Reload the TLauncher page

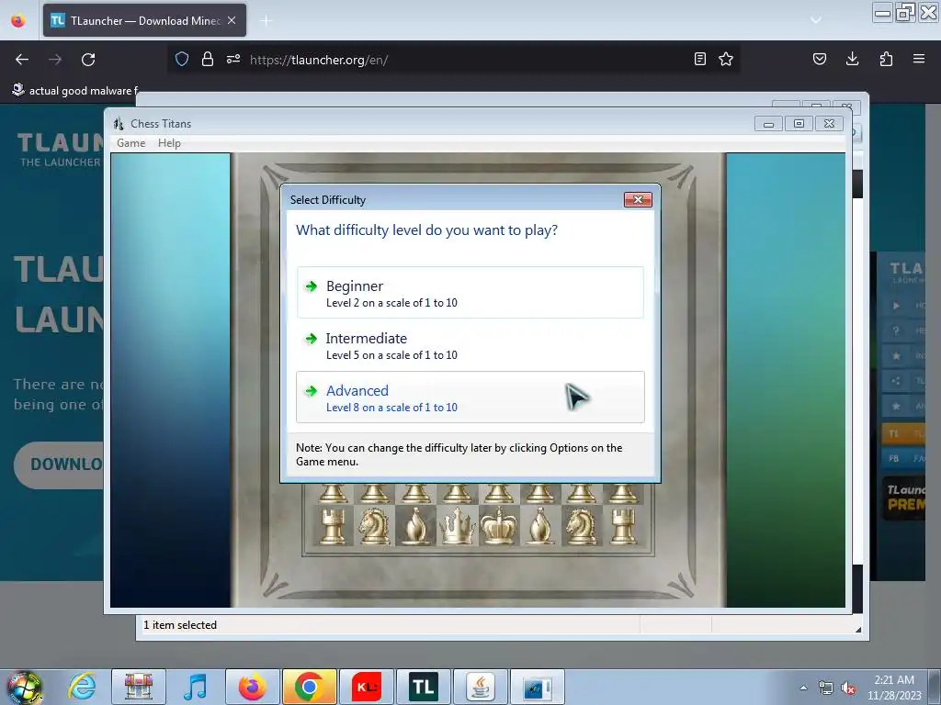click(88, 60)
